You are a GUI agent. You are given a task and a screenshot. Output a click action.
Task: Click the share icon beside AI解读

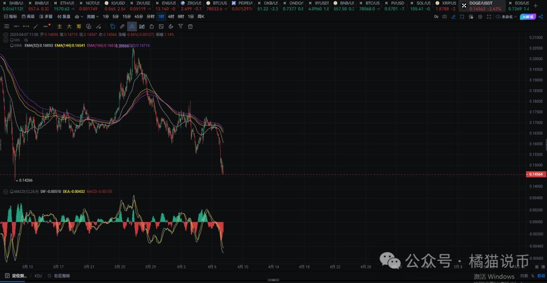pos(541,16)
